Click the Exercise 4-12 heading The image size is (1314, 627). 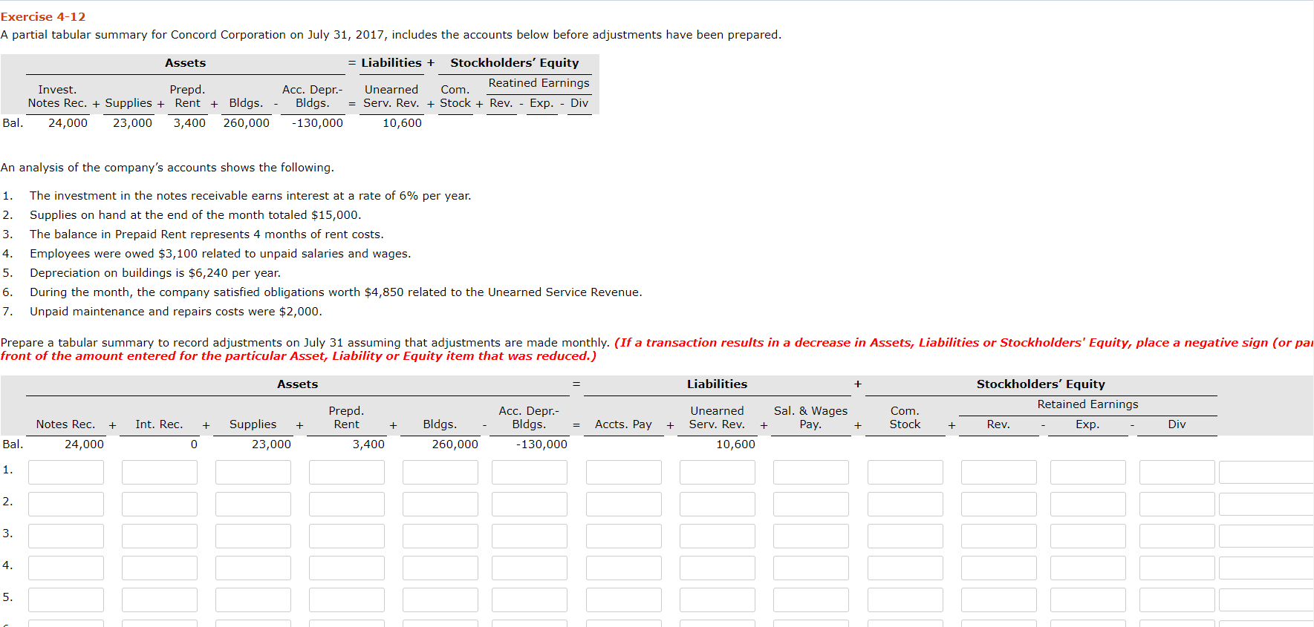pos(43,16)
